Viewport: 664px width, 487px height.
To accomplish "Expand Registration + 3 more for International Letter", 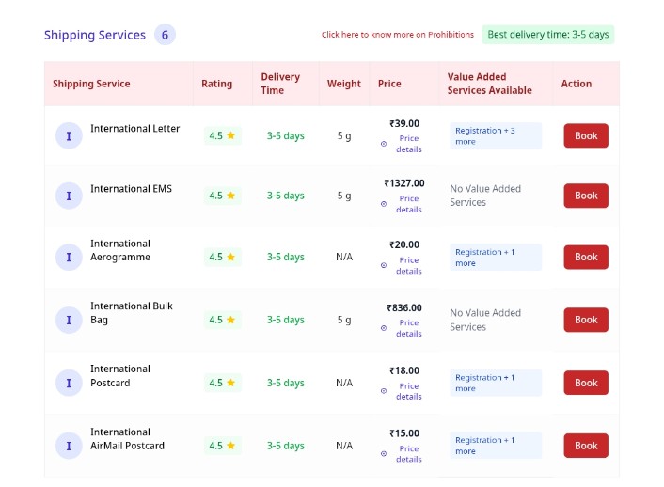I will point(496,136).
